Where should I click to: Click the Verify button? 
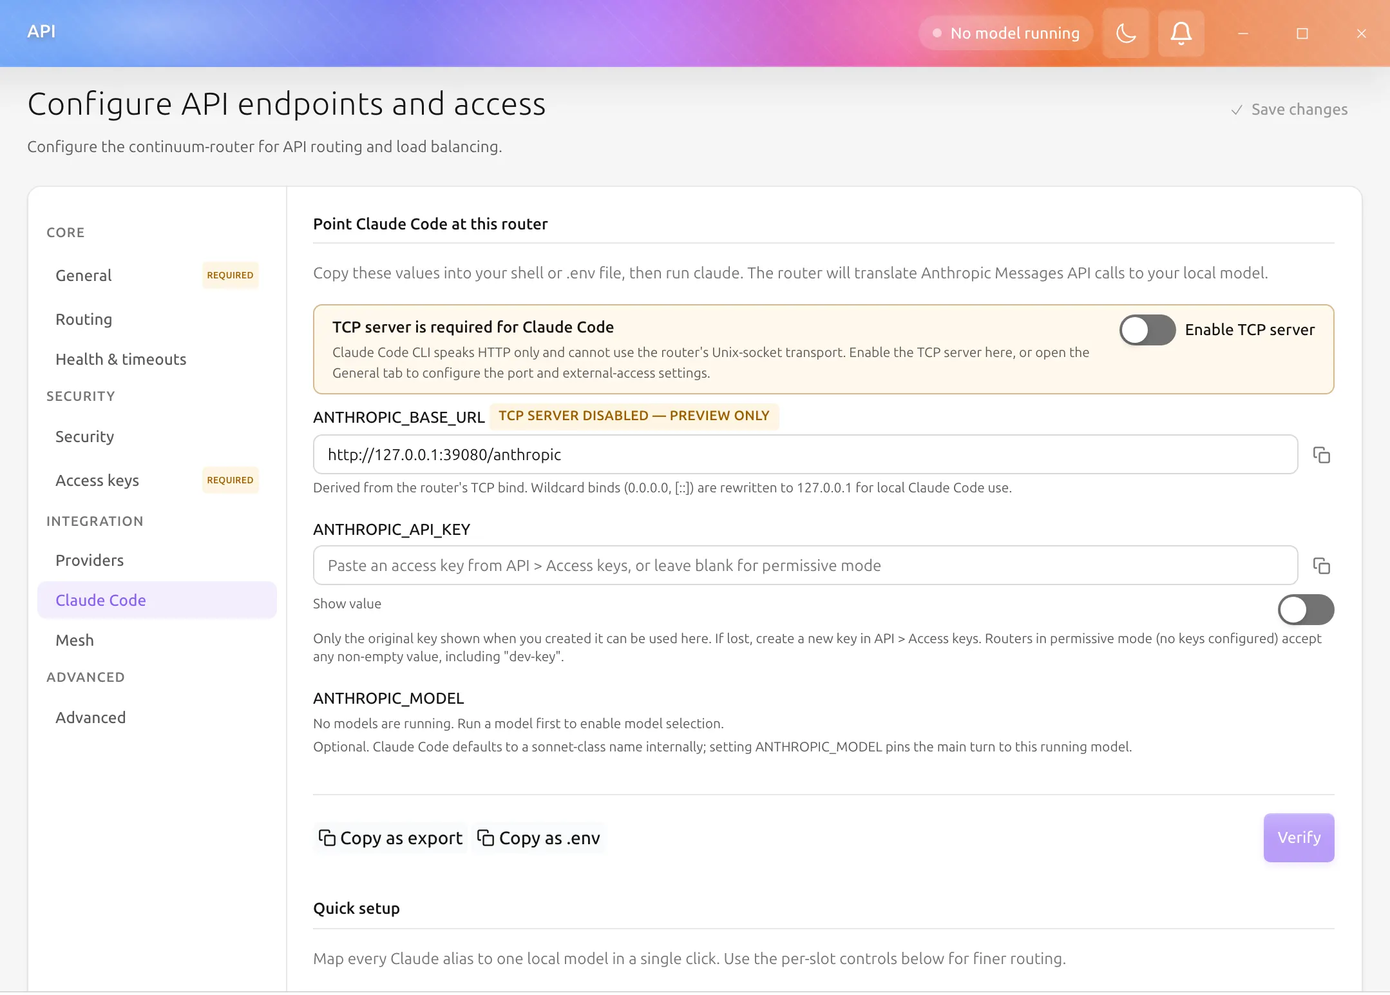point(1299,838)
